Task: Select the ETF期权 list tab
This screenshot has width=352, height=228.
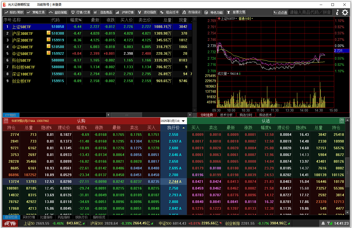Action: pos(11,115)
